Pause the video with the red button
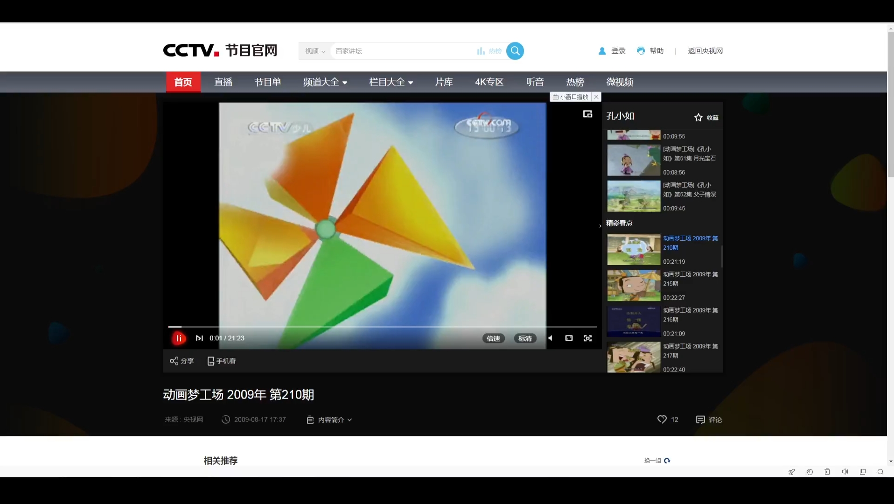Image resolution: width=894 pixels, height=504 pixels. (179, 338)
